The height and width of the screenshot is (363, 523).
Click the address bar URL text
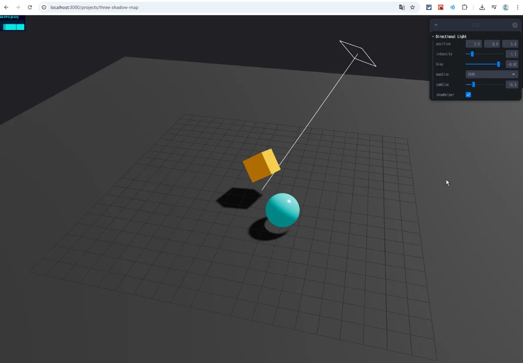tap(94, 7)
